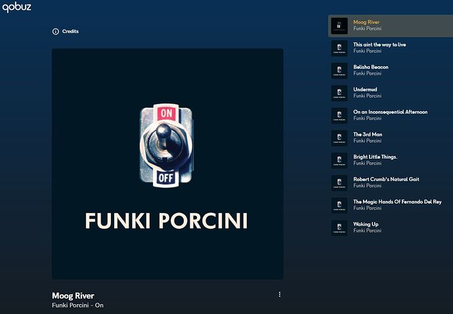Open artist Funki Porcini under The 3rd Man
The width and height of the screenshot is (453, 314).
point(367,141)
